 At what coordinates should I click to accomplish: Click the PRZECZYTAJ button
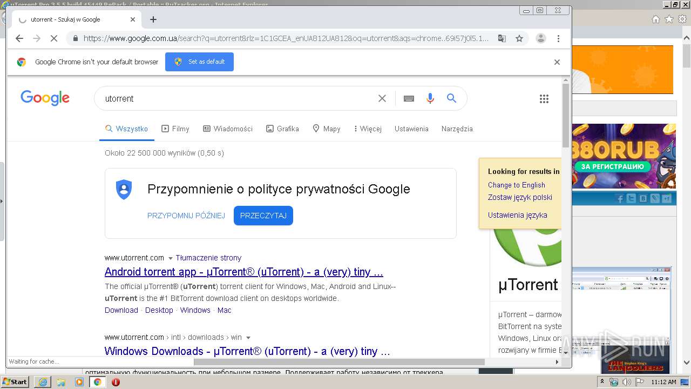263,216
